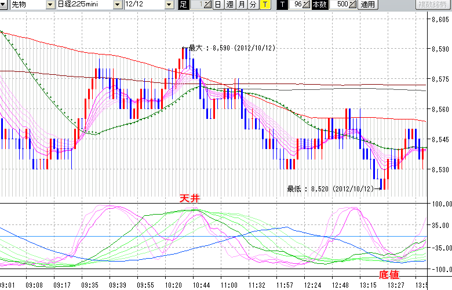Image resolution: width=452 pixels, height=290 pixels.
Task: Switch chart to weekly bars (週)
Action: 229,5
